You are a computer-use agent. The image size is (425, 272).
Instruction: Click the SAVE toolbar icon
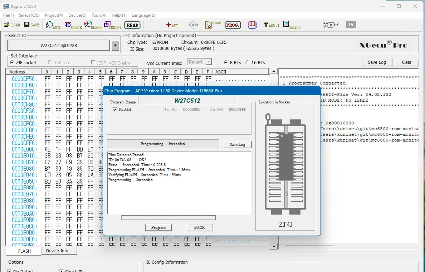pos(32,25)
